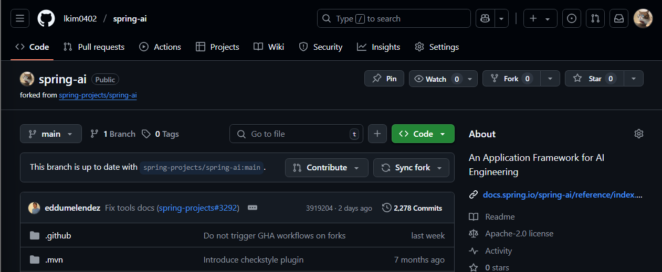Viewport: 662px width, 272px height.
Task: Open .mvn folder name
Action: coord(54,259)
